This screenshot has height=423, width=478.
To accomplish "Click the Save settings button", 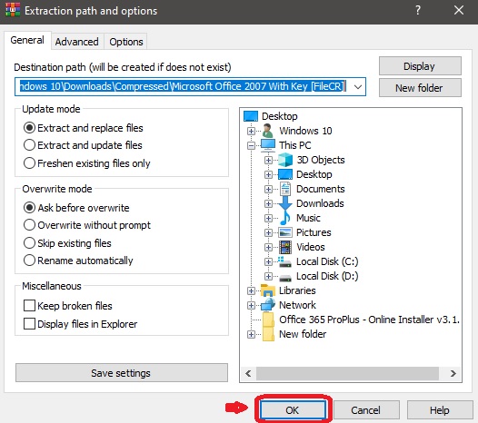I will 122,373.
